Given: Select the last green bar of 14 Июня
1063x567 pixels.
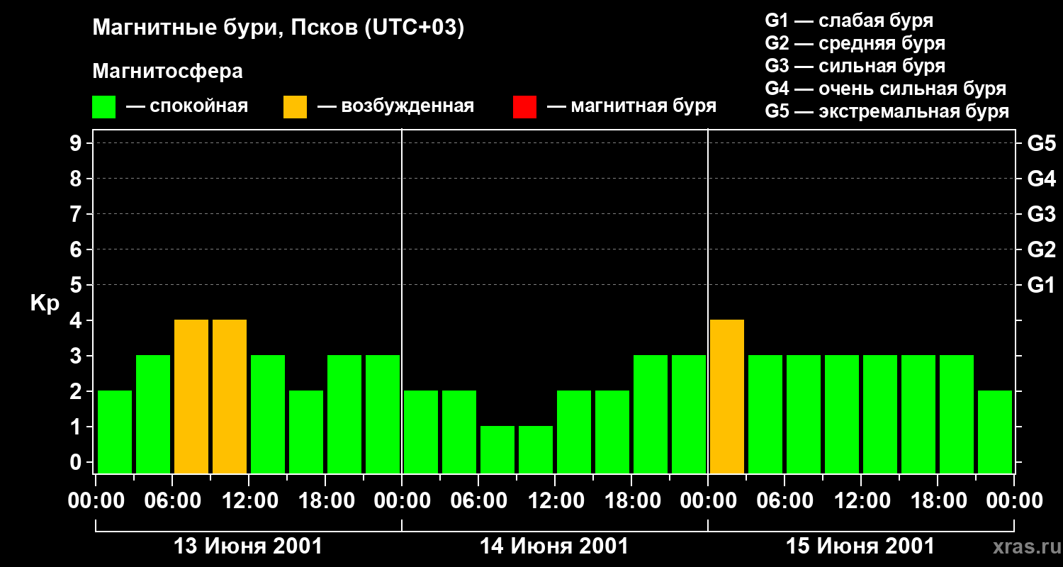Looking at the screenshot, I should pos(689,414).
